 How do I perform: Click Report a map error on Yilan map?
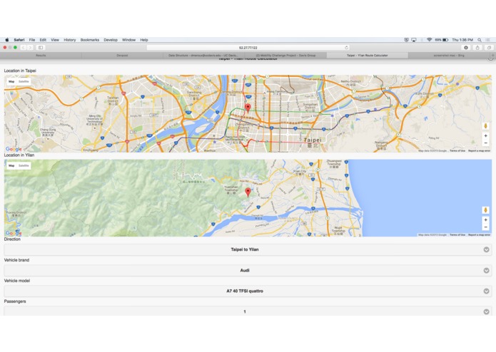480,235
